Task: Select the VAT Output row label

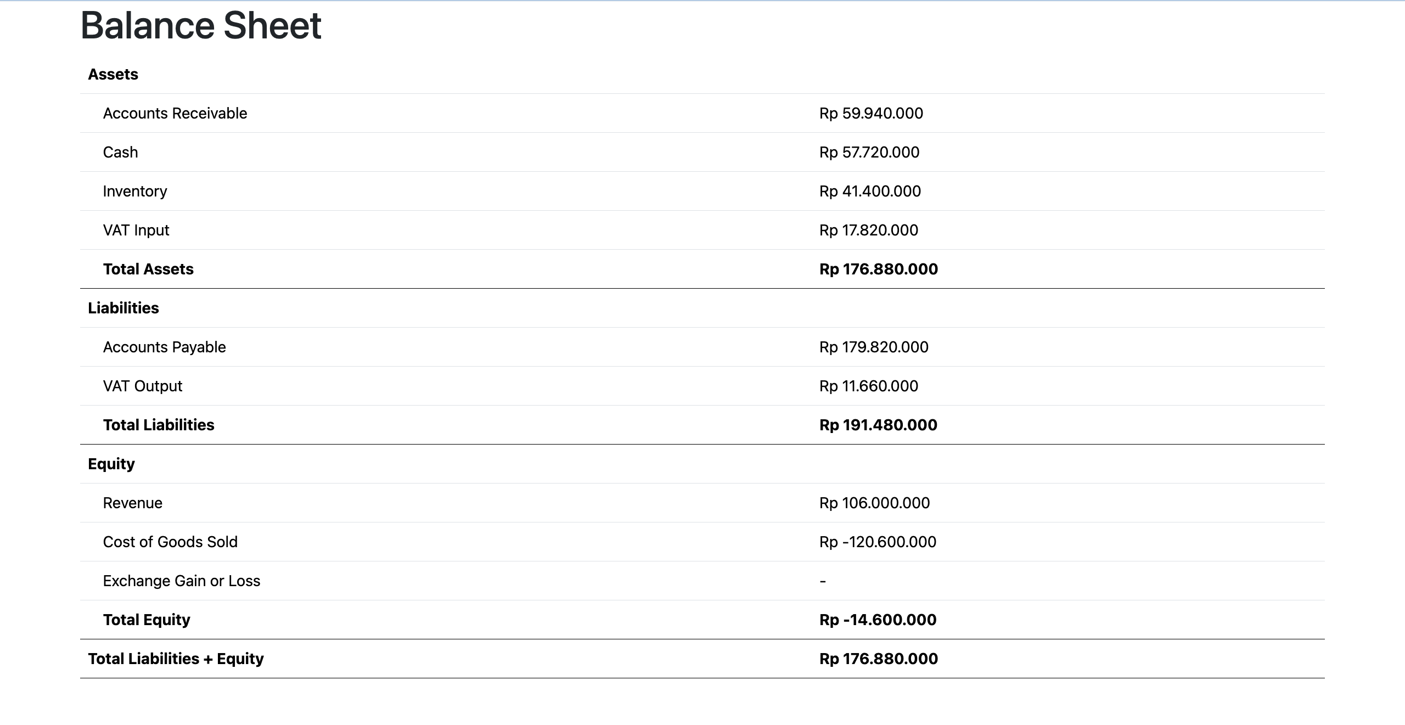Action: pos(143,386)
